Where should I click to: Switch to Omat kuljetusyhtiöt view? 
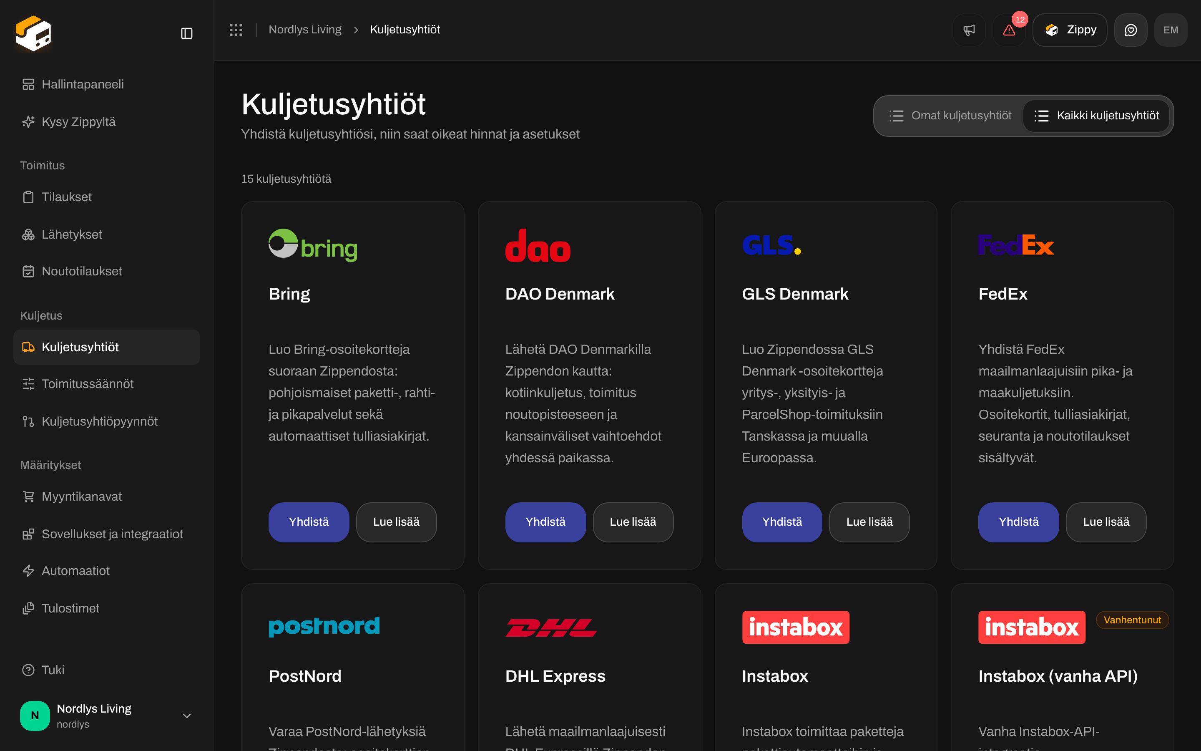[950, 116]
